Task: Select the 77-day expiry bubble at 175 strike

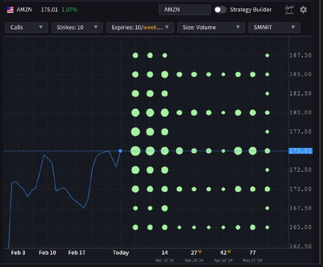Action: [x=253, y=151]
